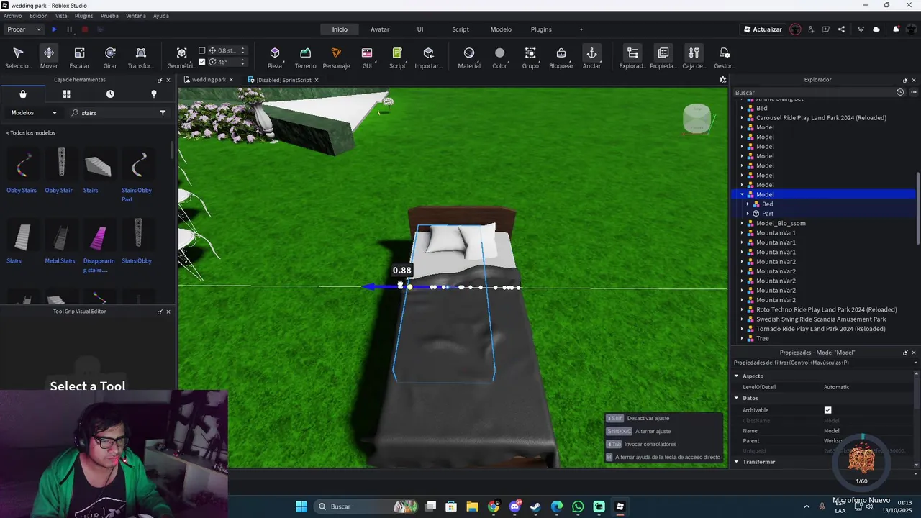Open viewport settings gear icon

point(723,80)
